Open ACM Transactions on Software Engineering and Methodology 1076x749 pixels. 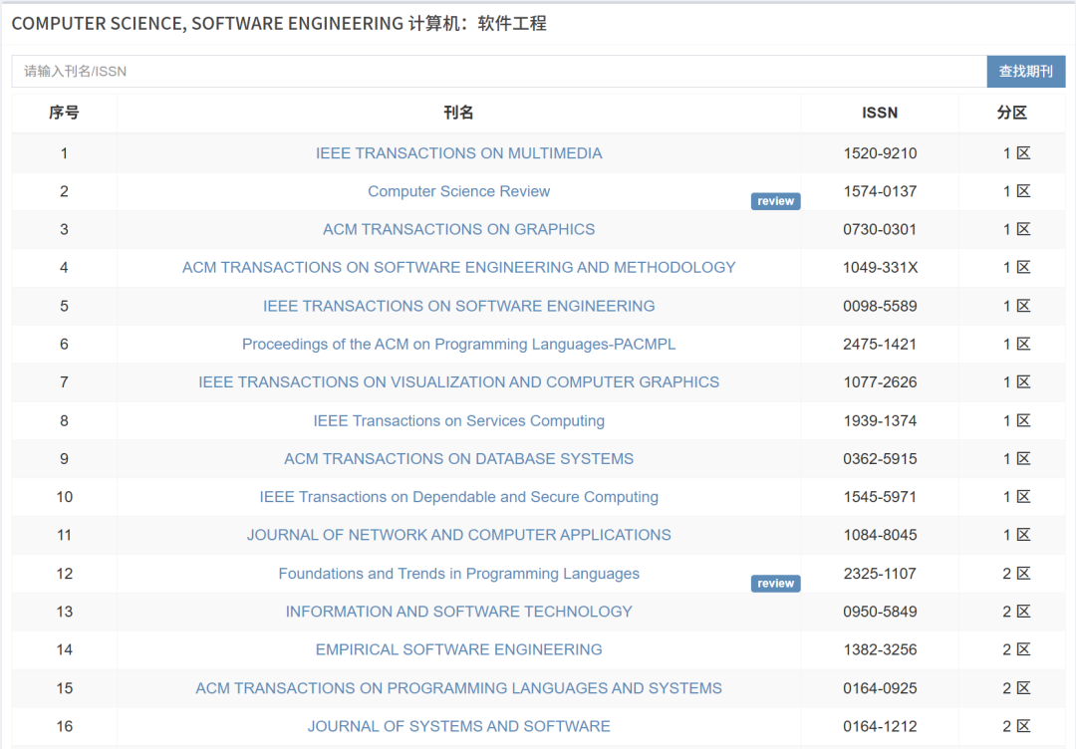(458, 268)
